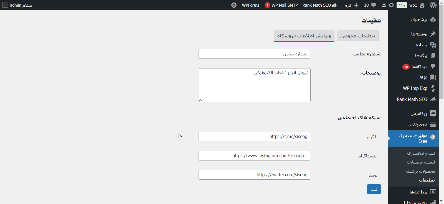
Task: Grab the textarea resize handle
Action: [201, 100]
